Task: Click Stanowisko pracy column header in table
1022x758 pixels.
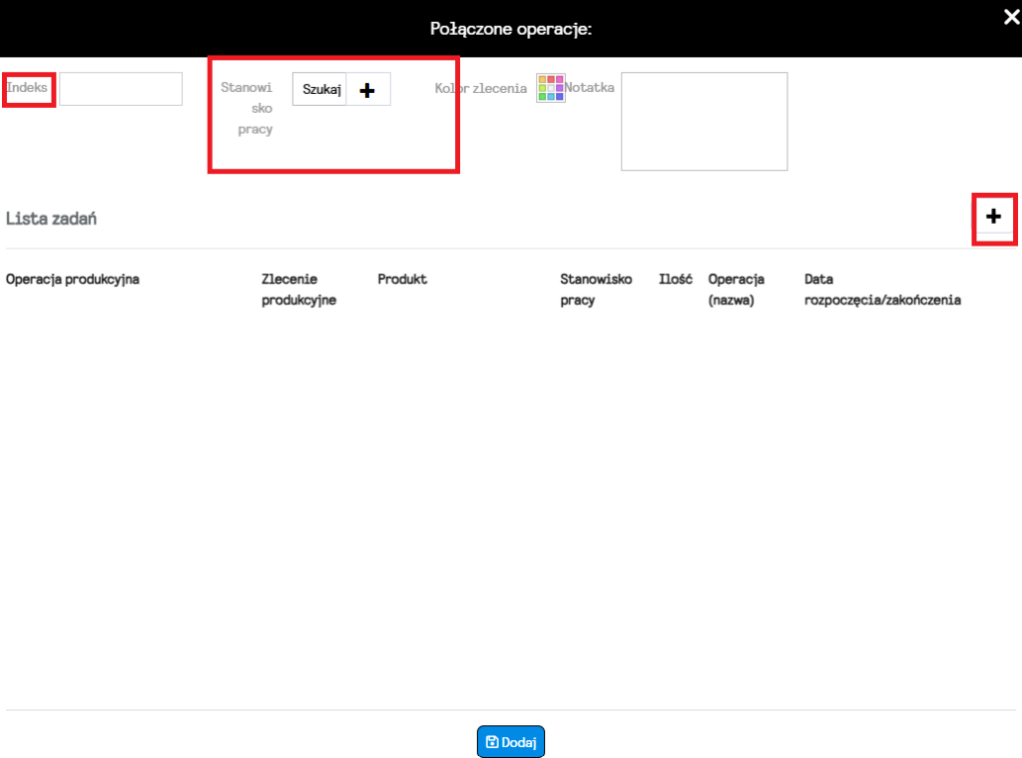Action: 596,290
